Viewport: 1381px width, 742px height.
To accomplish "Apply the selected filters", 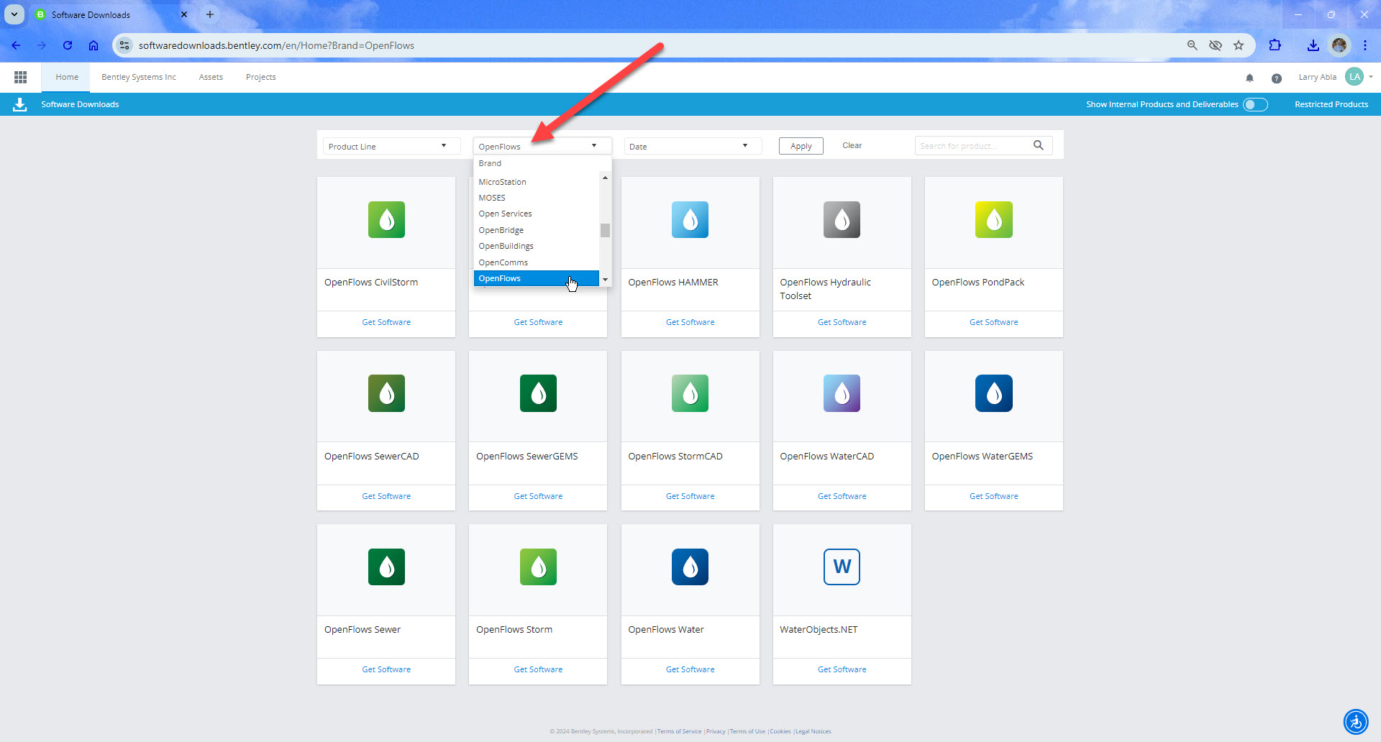I will [801, 146].
